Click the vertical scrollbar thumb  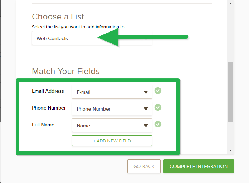coord(230,91)
